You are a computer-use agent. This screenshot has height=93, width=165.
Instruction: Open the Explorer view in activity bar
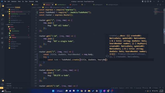(2, 5)
